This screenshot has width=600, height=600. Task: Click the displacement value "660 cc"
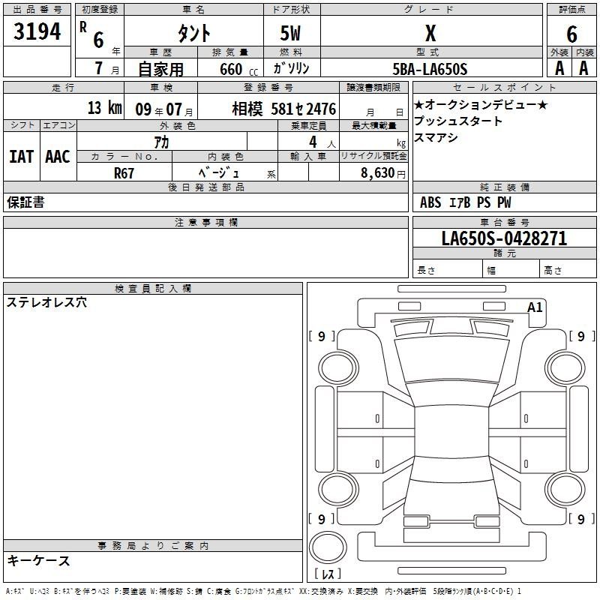pos(238,70)
